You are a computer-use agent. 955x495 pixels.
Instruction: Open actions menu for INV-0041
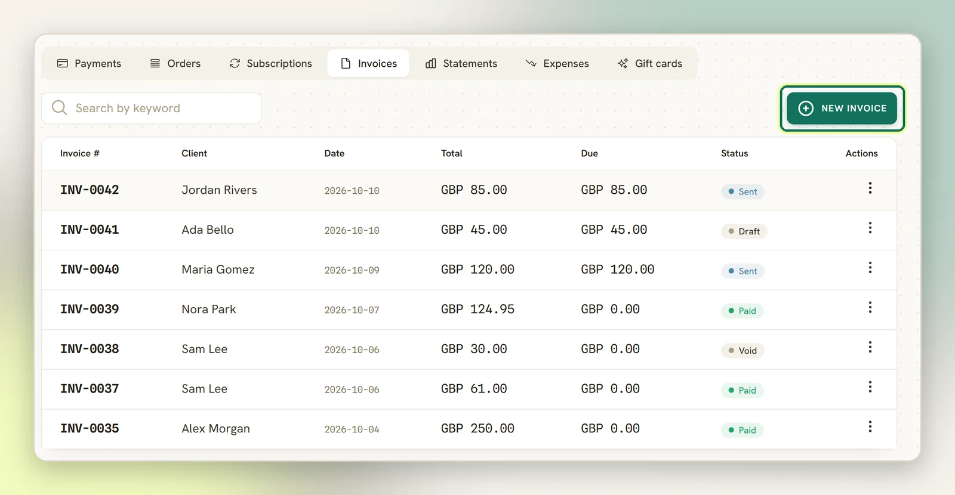(x=870, y=228)
